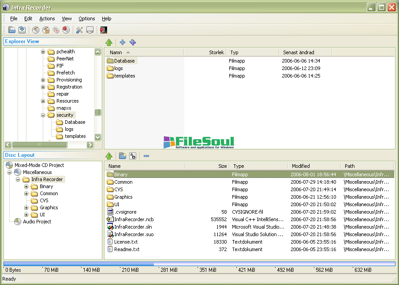Click the disc space usage bar

click(199, 264)
